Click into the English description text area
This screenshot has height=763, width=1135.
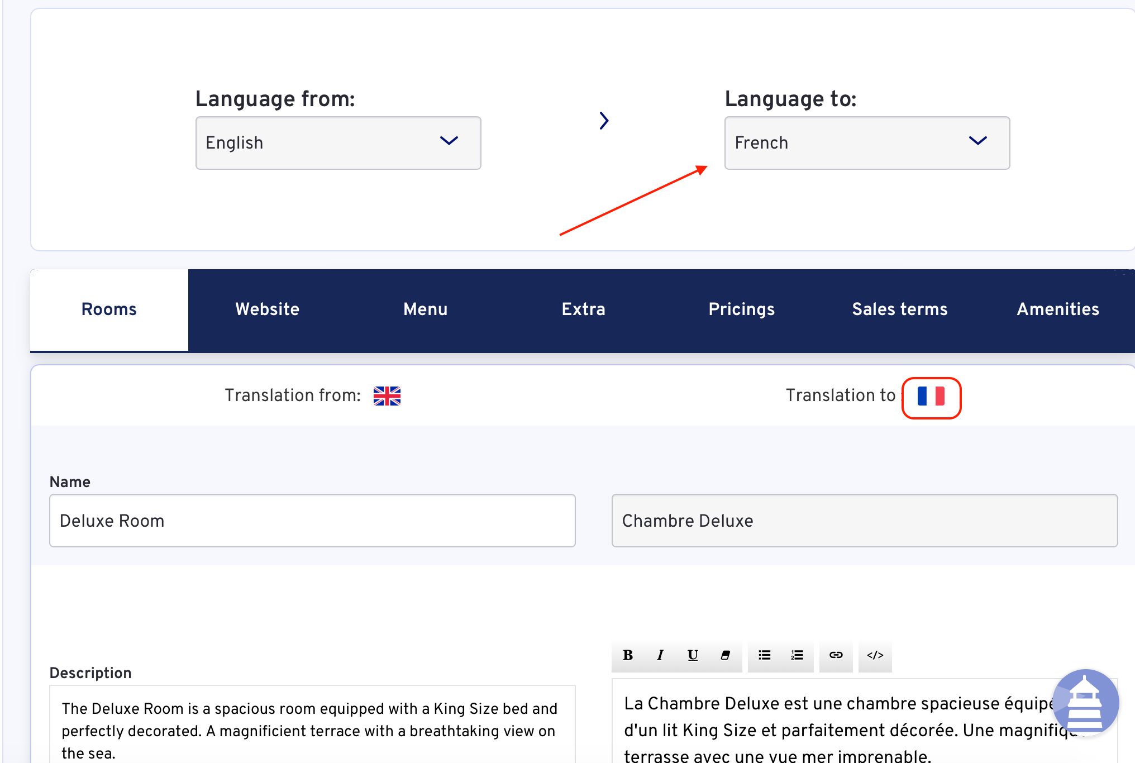pyautogui.click(x=312, y=724)
